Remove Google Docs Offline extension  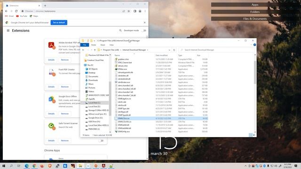[65, 114]
